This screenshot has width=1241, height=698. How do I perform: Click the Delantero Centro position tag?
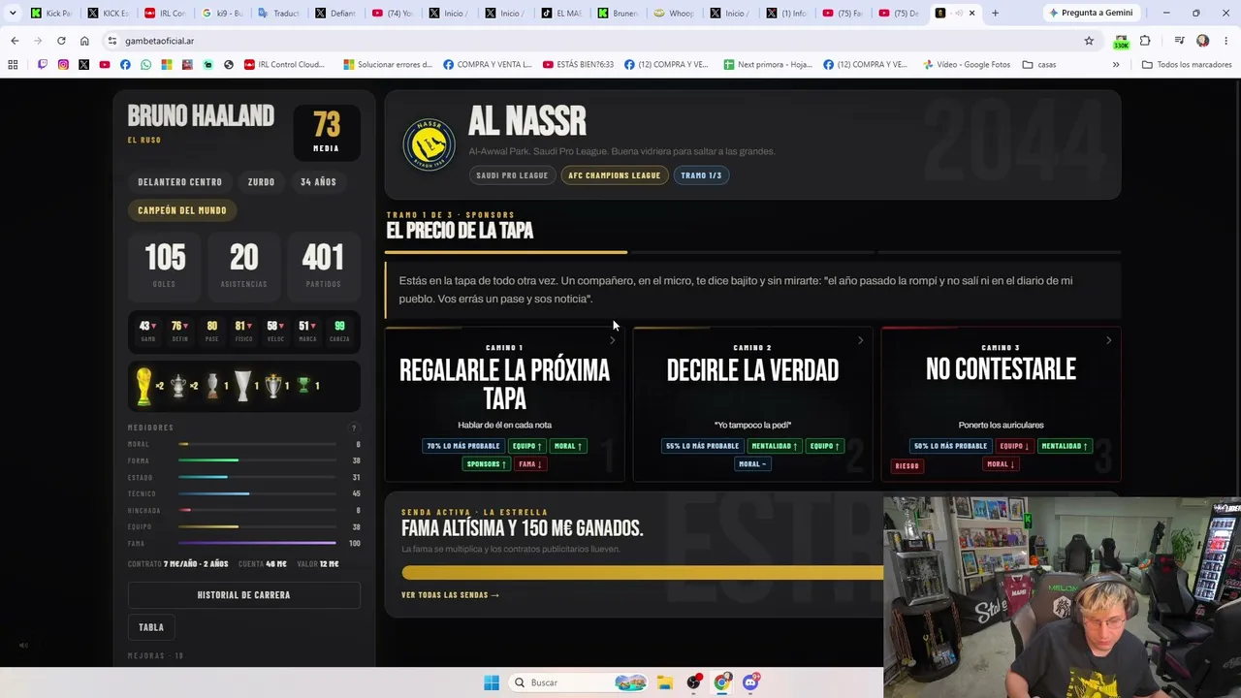pyautogui.click(x=180, y=182)
